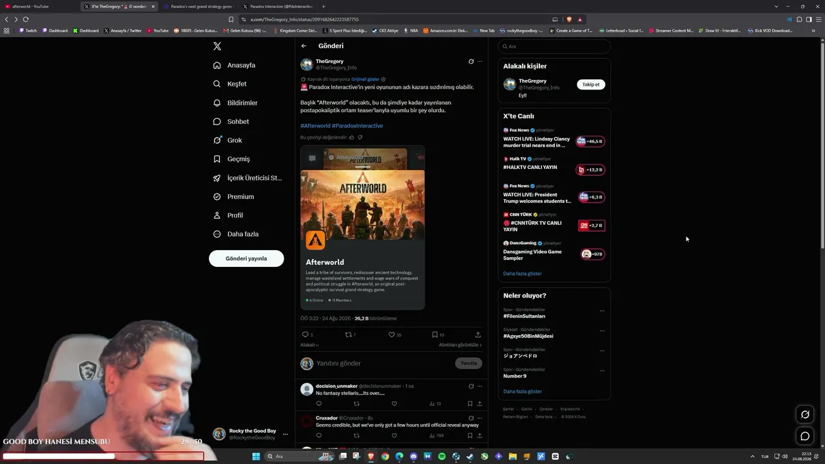Viewport: 825px width, 464px height.
Task: Thumbs up the translation rating
Action: [x=352, y=137]
